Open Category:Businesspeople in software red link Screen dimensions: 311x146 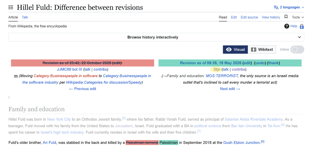pos(66,76)
